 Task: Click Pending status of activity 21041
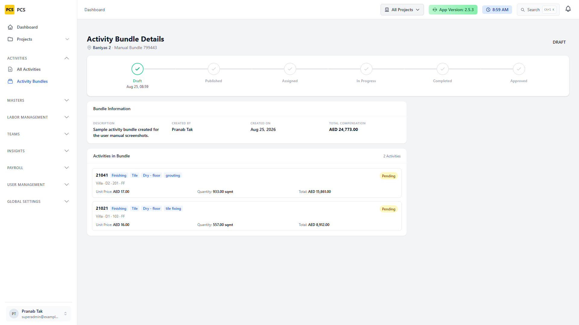pyautogui.click(x=388, y=176)
